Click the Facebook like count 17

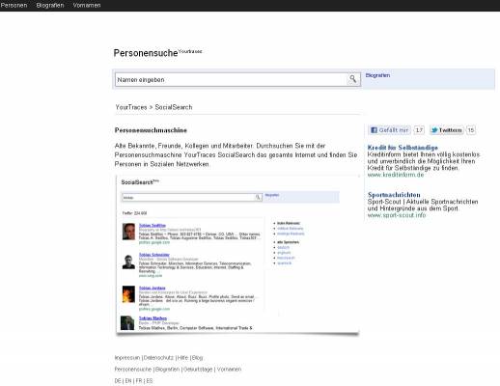click(419, 130)
